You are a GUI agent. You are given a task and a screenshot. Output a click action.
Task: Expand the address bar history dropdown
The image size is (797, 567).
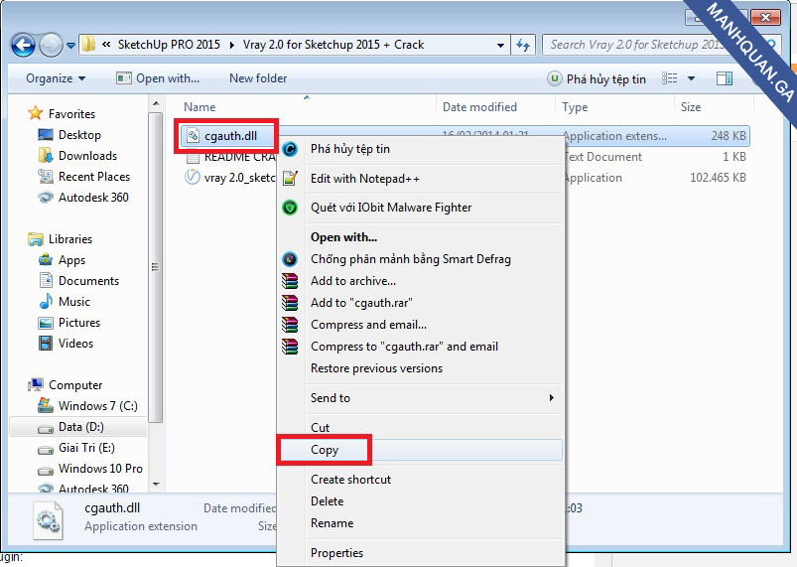tap(500, 46)
